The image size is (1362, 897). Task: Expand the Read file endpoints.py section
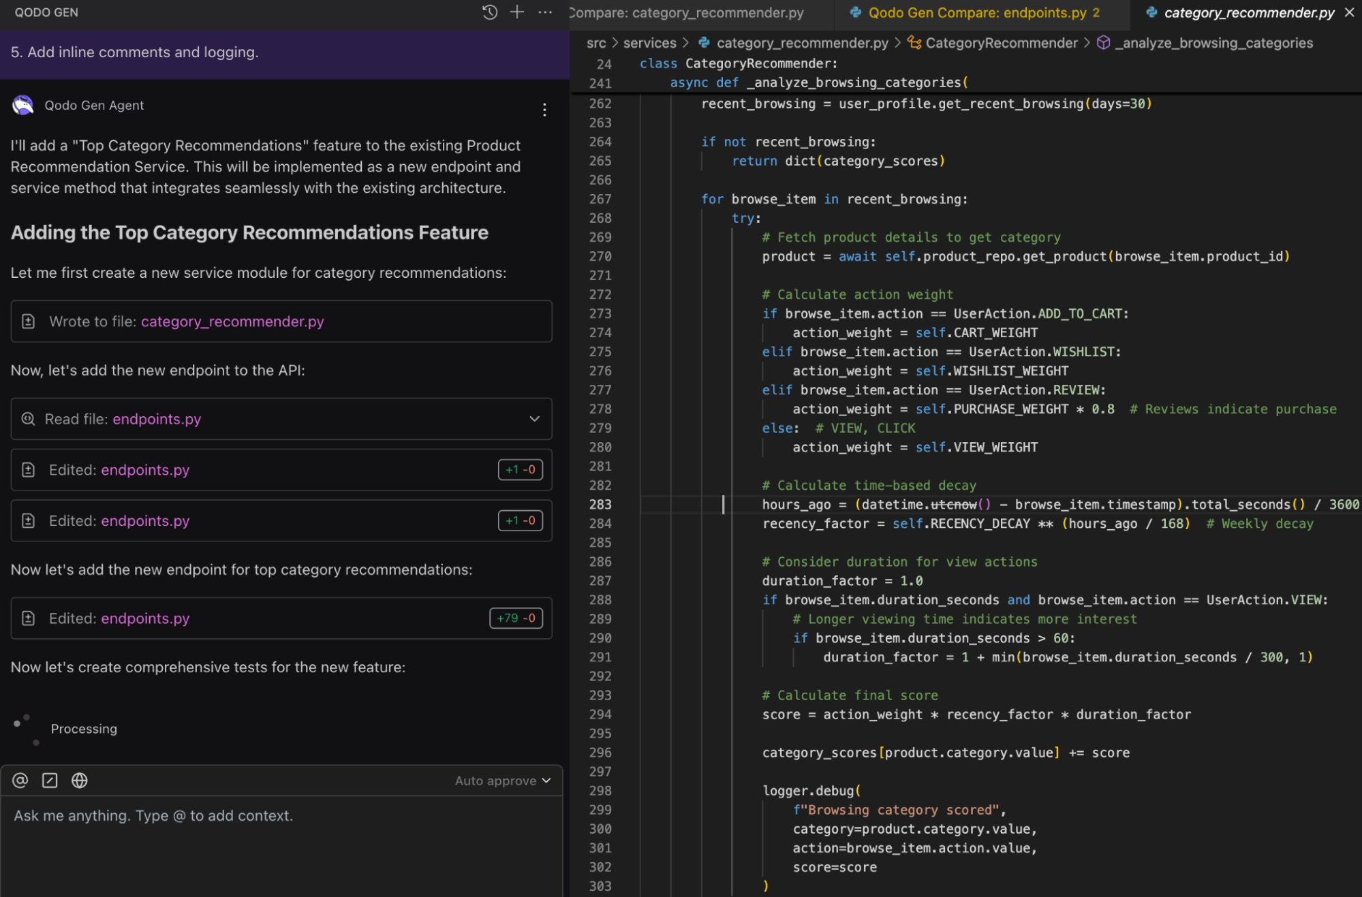(534, 420)
